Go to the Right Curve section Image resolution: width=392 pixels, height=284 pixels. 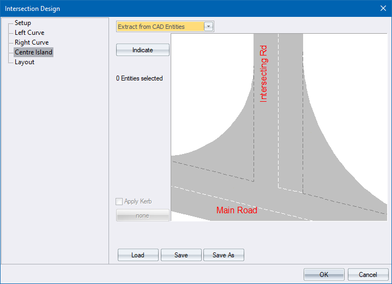(x=32, y=42)
